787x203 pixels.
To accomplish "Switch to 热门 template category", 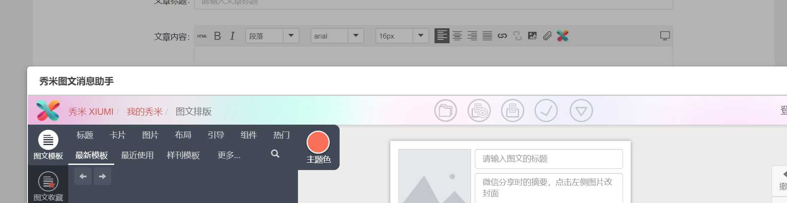I will [282, 135].
